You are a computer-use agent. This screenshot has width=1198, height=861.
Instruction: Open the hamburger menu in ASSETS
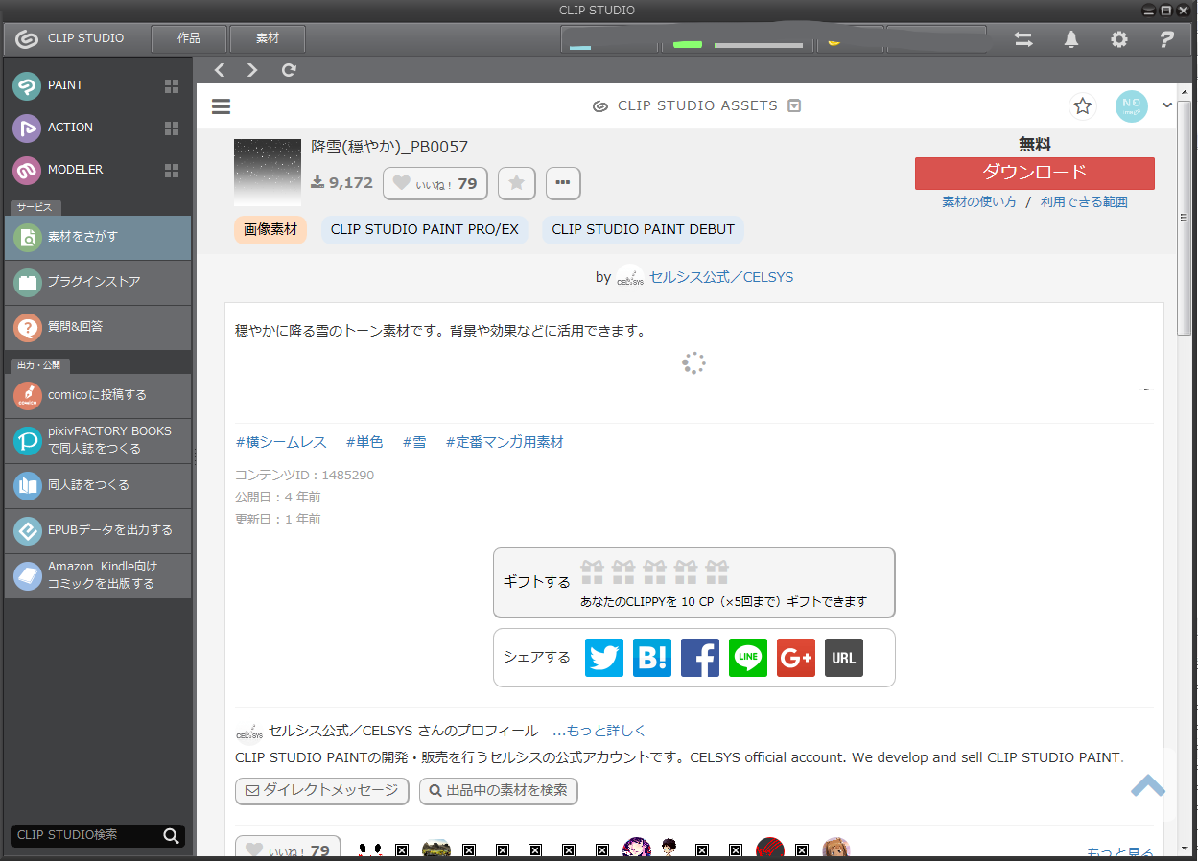point(221,106)
